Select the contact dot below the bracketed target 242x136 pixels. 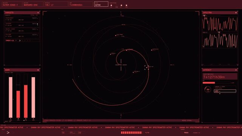point(133,72)
